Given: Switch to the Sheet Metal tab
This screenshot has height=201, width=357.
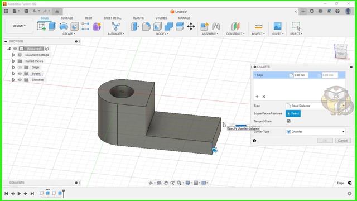Looking at the screenshot, I should 113,18.
